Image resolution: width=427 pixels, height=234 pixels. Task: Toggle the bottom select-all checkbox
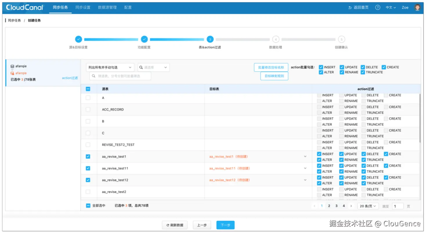point(88,206)
